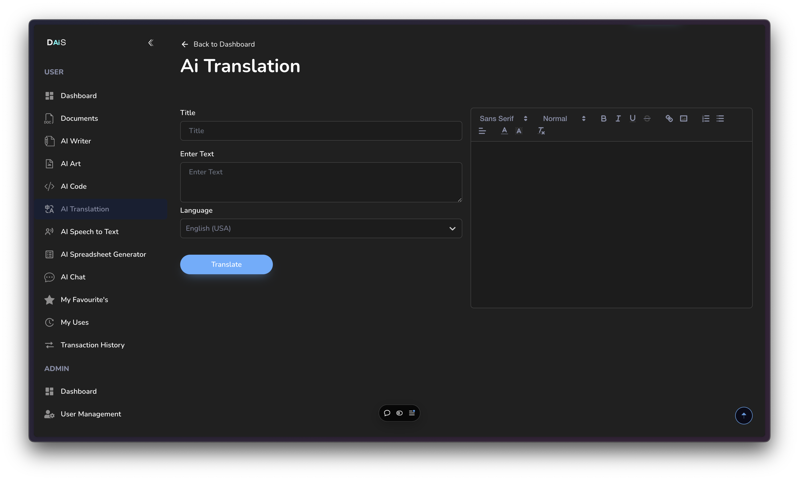Screen dimensions: 799x480
Task: Click the insert link icon
Action: click(669, 118)
